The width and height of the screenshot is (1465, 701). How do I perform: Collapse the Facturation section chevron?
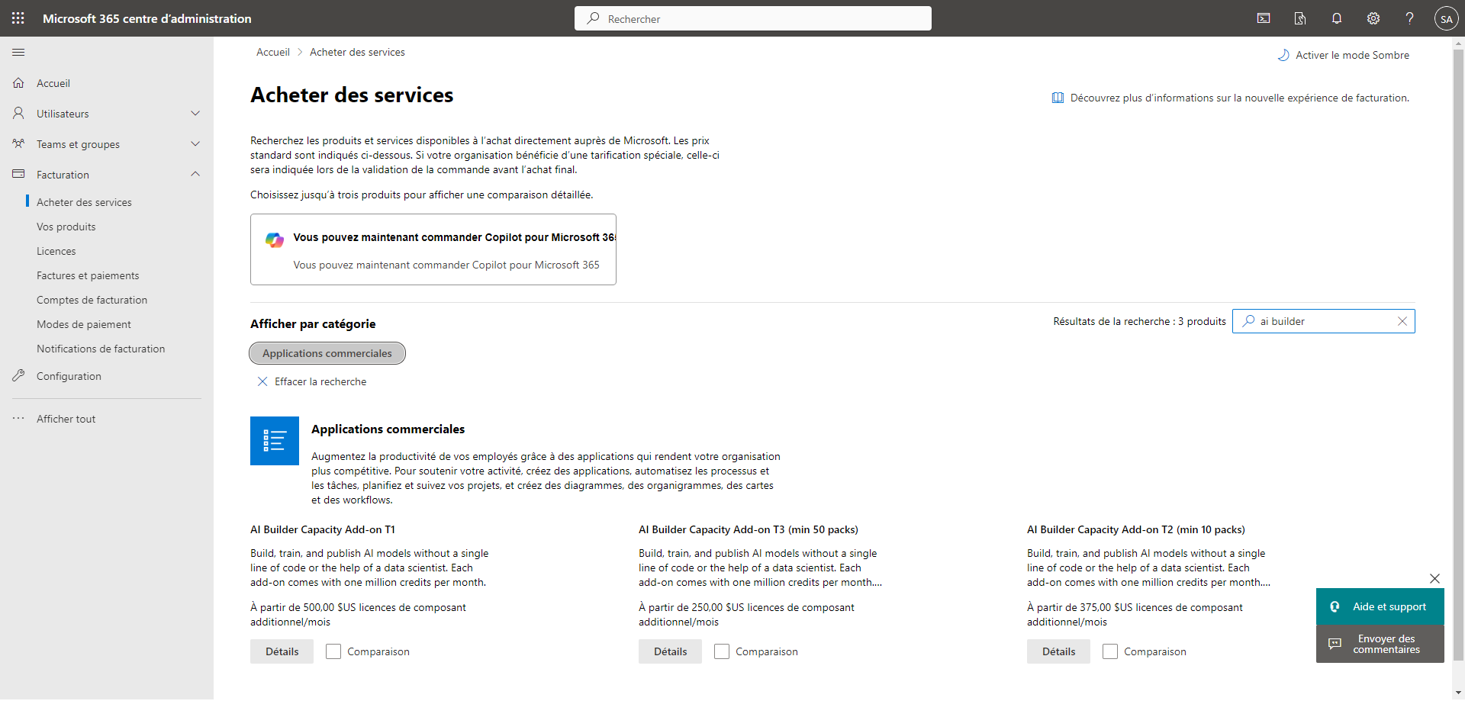pyautogui.click(x=195, y=174)
